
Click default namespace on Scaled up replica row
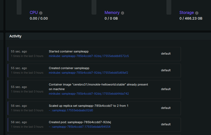[166, 108]
